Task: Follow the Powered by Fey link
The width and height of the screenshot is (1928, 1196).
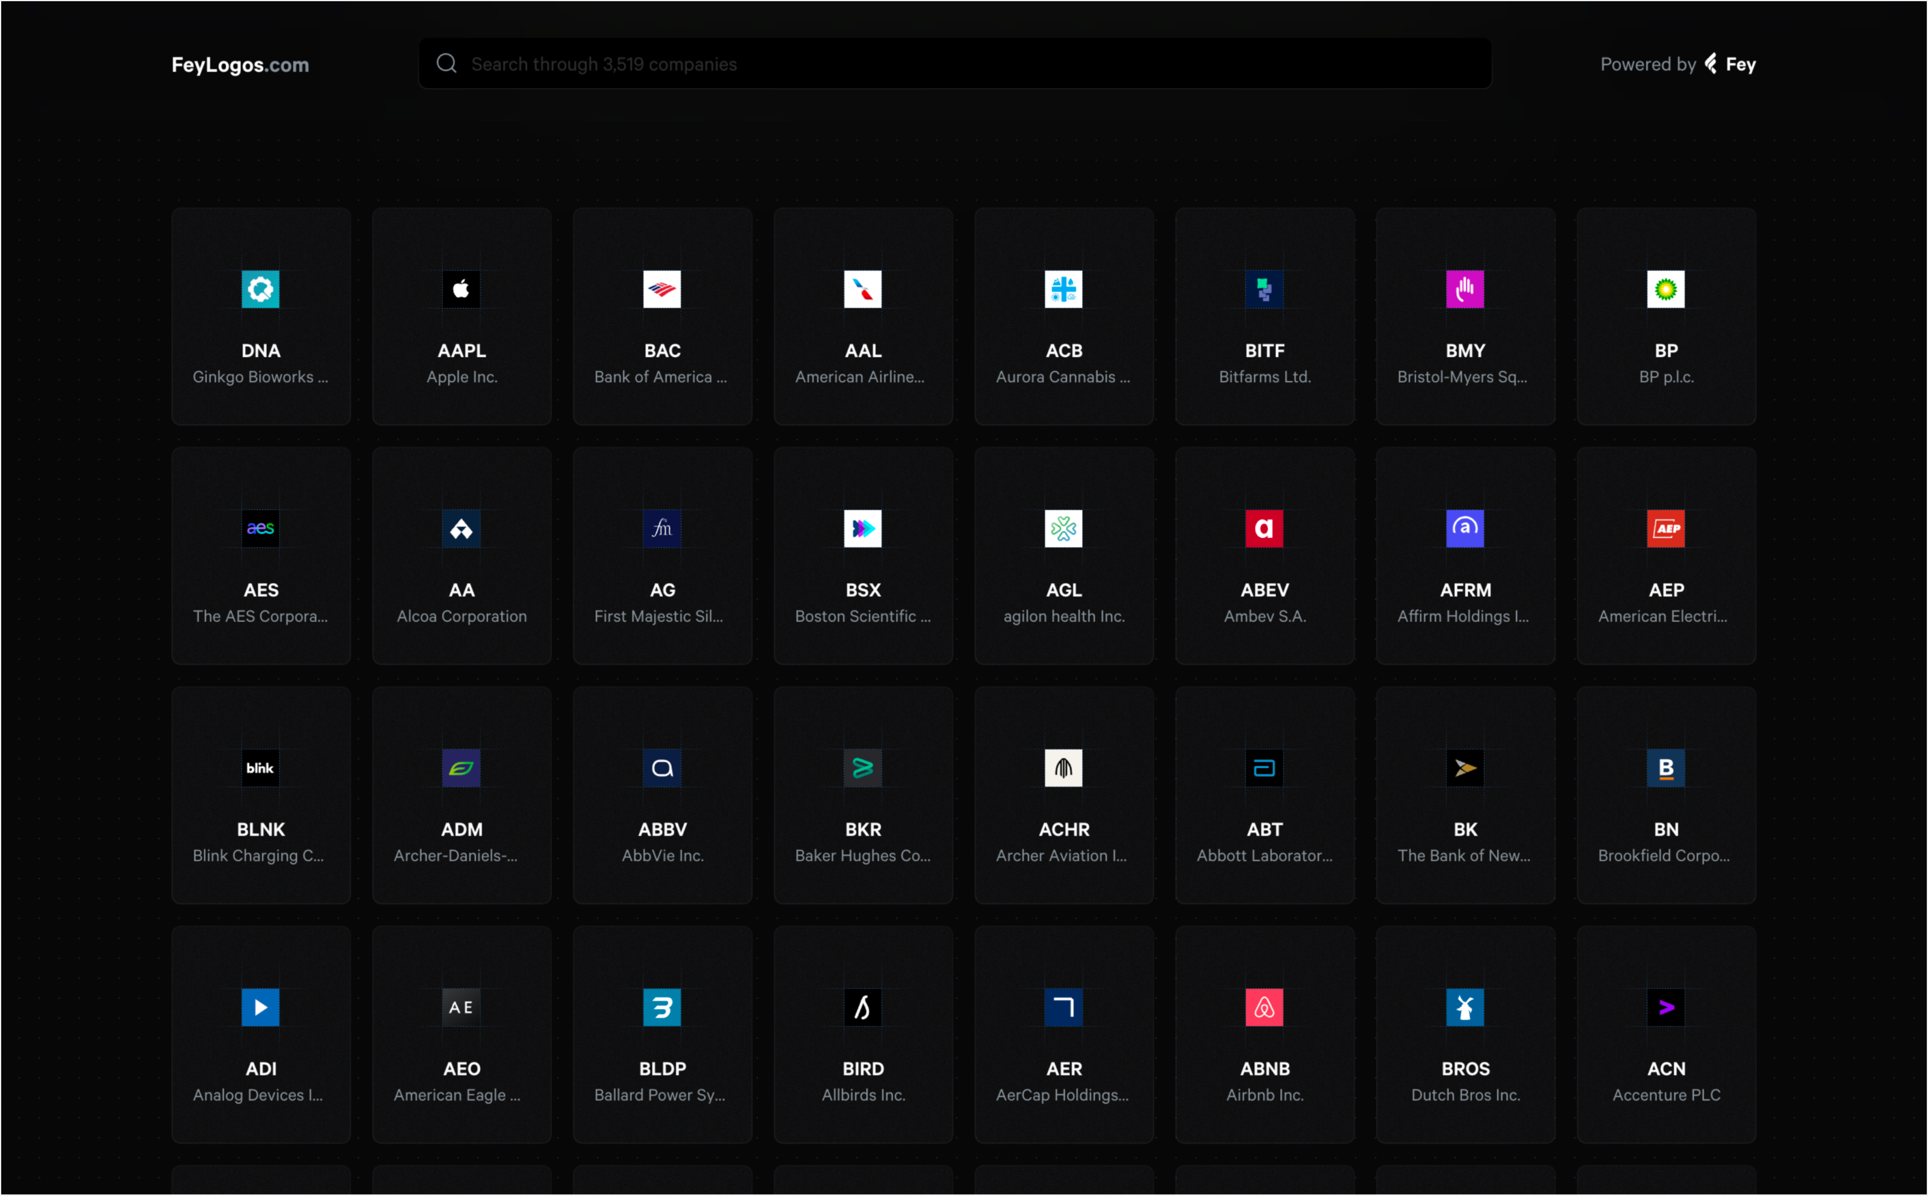Action: (x=1678, y=64)
